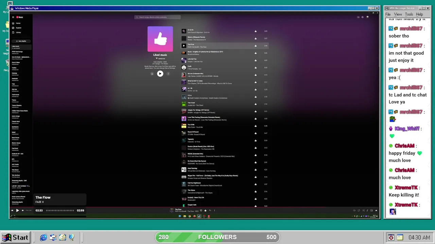Download the Liked music playlist
Viewport: 435px width, 244px height.
coord(152,74)
